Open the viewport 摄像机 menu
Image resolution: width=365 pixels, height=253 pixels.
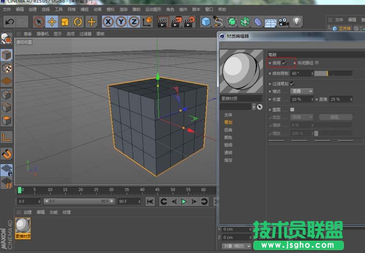click(43, 34)
